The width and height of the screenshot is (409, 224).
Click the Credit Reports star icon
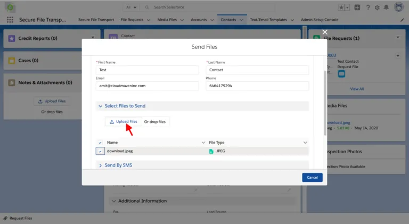[x=12, y=38]
